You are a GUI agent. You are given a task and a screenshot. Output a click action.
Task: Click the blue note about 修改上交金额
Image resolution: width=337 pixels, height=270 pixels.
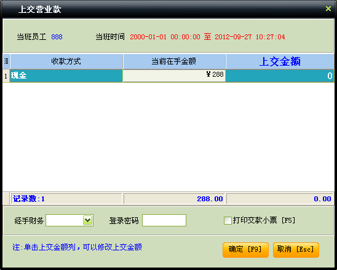77,247
